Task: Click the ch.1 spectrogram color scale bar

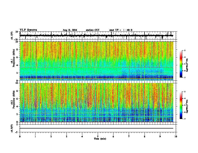Action: click(x=181, y=64)
